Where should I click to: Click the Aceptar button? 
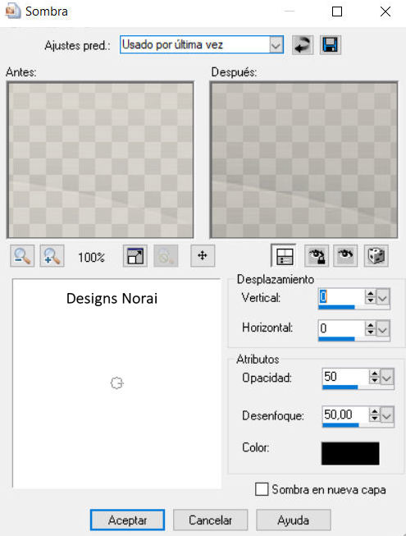127,520
